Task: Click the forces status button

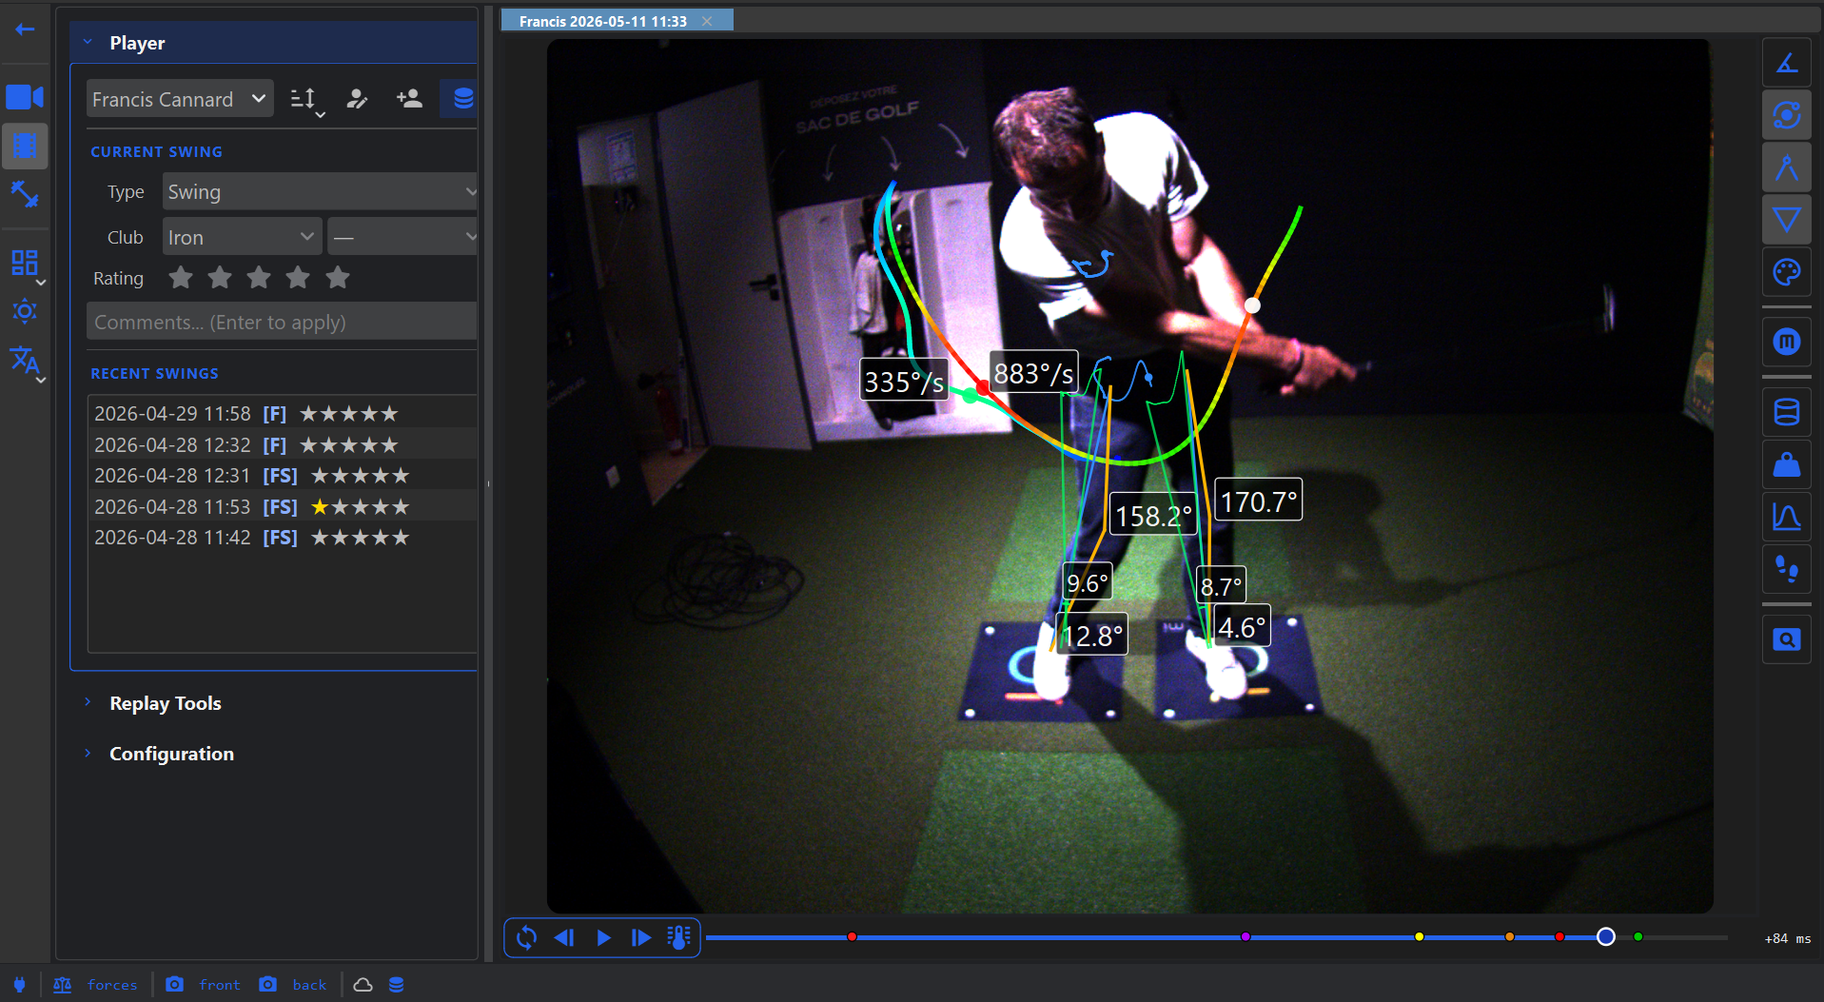Action: 95,985
